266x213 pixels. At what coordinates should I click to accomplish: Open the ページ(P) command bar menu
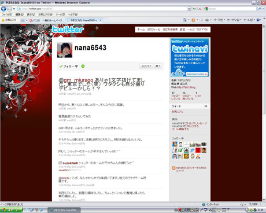pyautogui.click(x=219, y=20)
